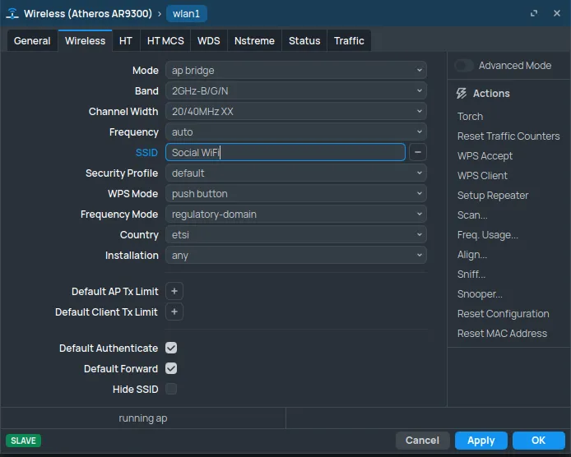
Task: Add a Default AP Tx Limit value
Action: (x=174, y=292)
